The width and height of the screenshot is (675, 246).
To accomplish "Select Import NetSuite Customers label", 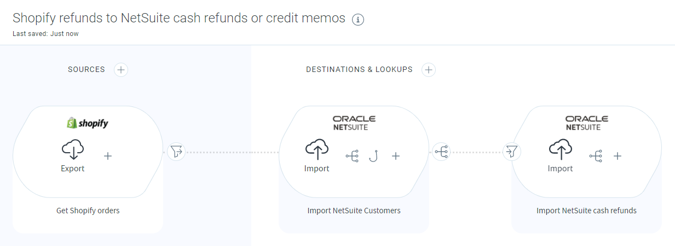I will point(354,210).
